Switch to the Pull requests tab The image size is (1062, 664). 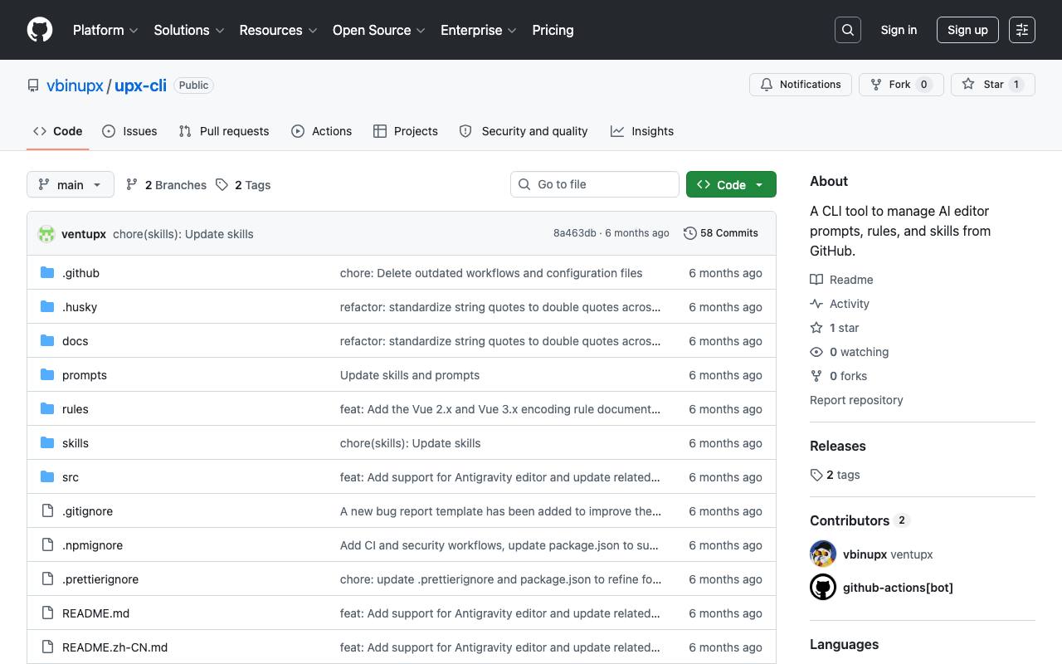(224, 131)
